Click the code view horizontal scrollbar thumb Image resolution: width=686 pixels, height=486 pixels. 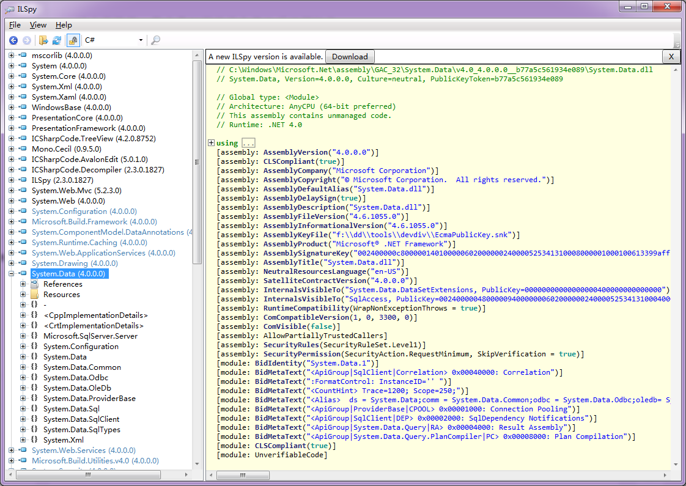242,475
